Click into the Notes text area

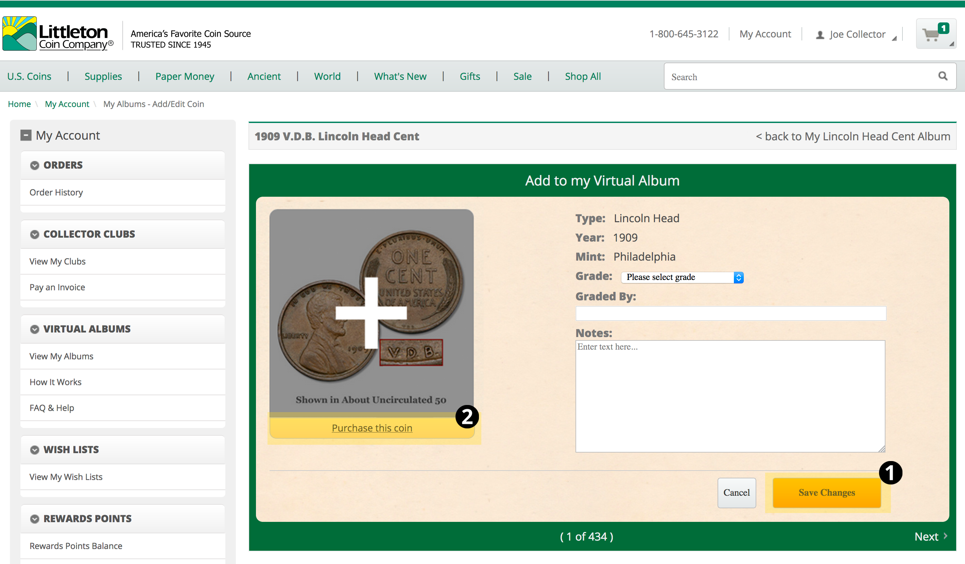730,396
